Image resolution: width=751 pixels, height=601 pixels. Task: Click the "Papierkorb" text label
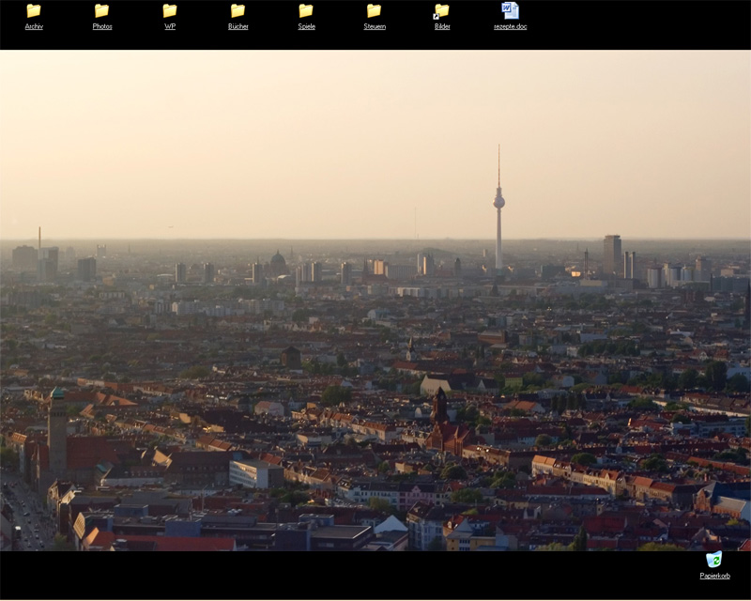coord(714,576)
